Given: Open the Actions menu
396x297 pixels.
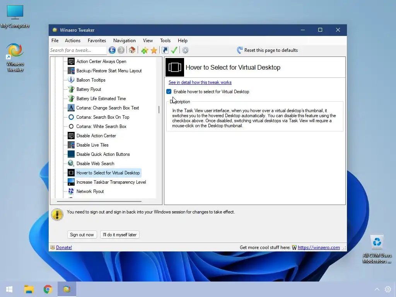Looking at the screenshot, I should pos(73,40).
